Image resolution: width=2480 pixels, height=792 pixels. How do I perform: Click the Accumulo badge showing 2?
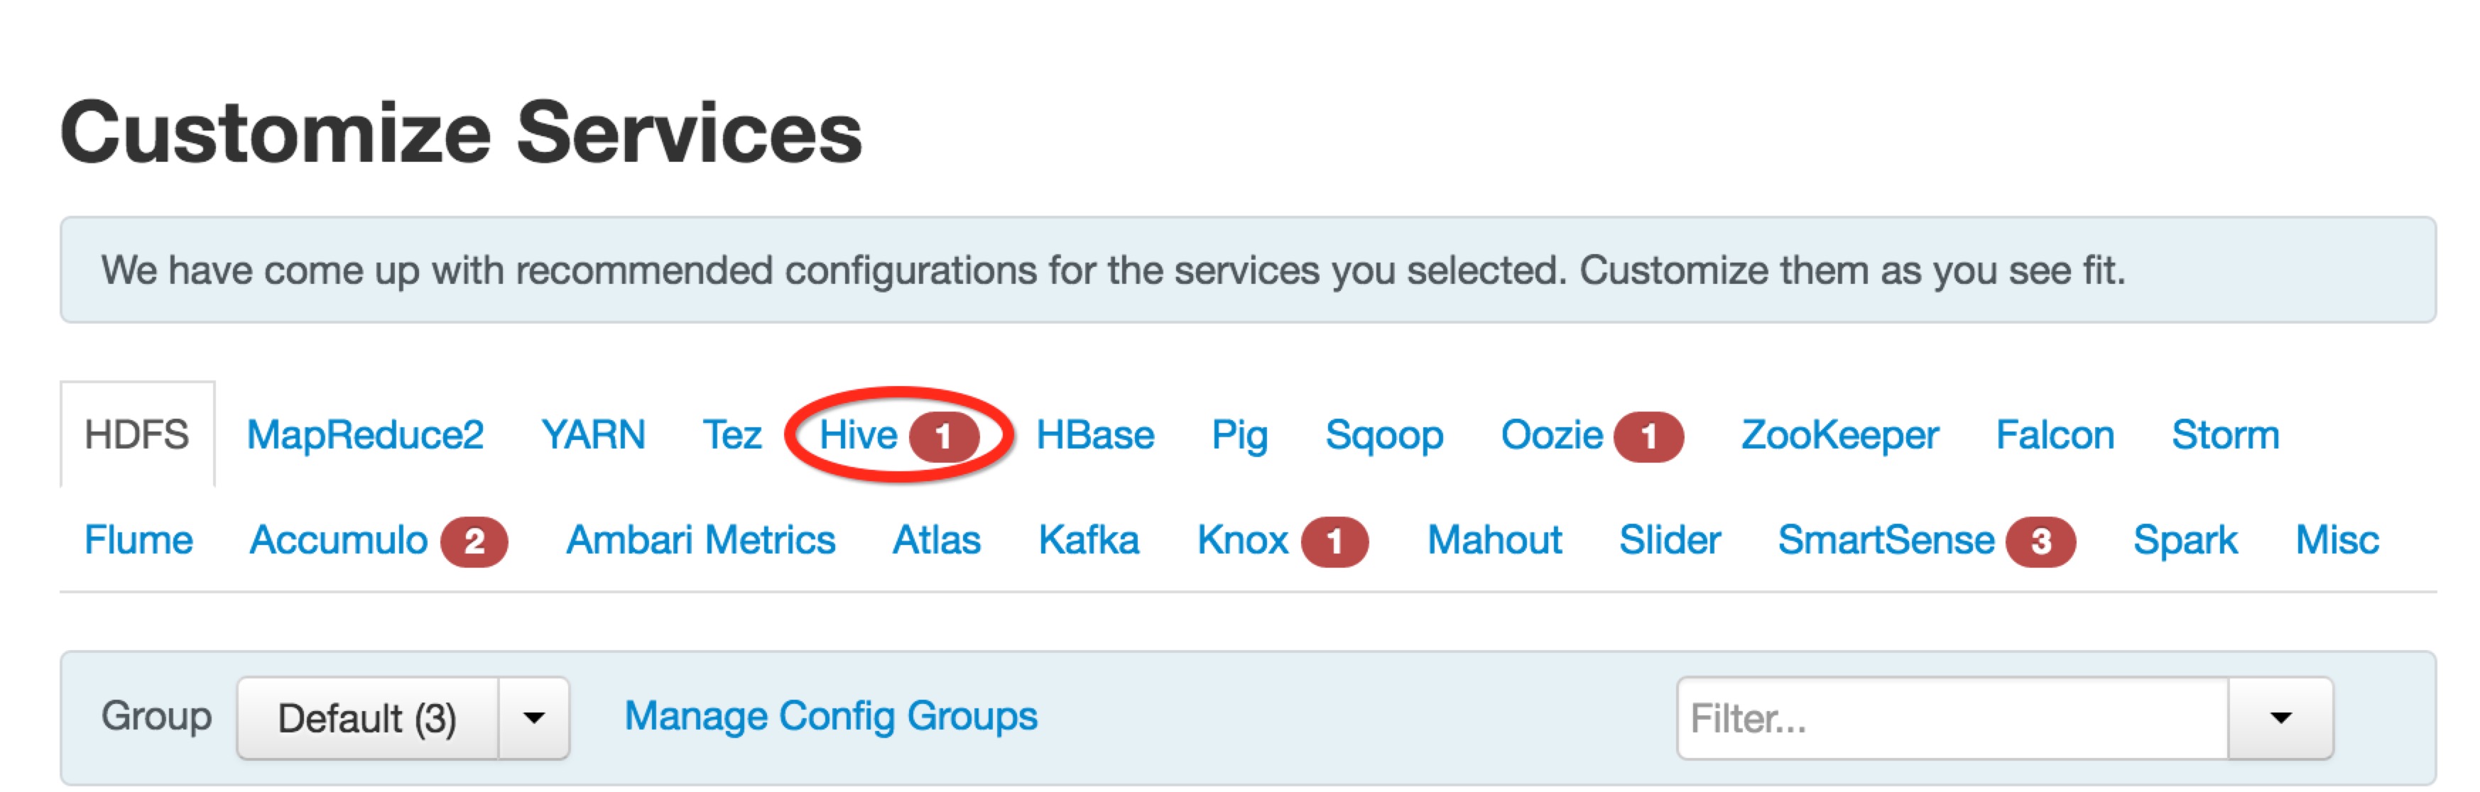[474, 541]
